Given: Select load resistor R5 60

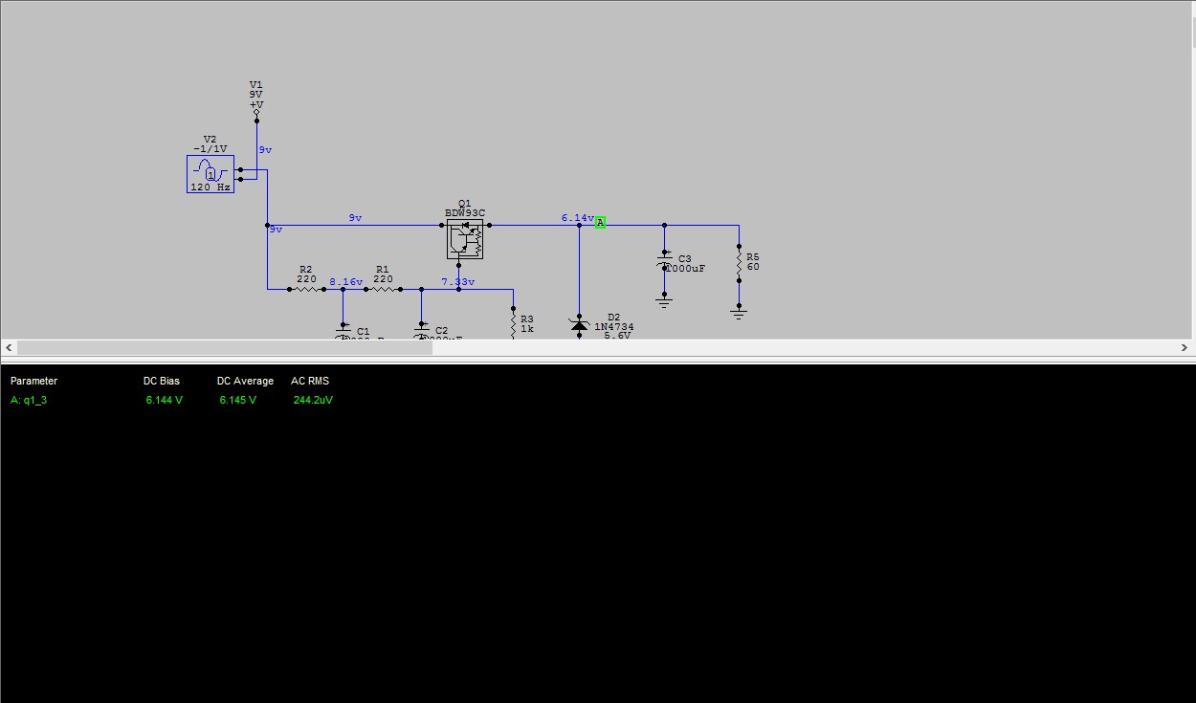Looking at the screenshot, I should (x=739, y=263).
